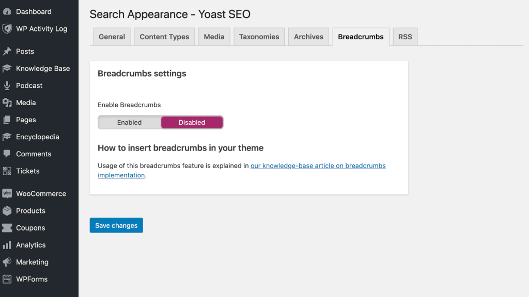This screenshot has width=529, height=297.
Task: Click the Marketing megaphone icon
Action: click(7, 262)
